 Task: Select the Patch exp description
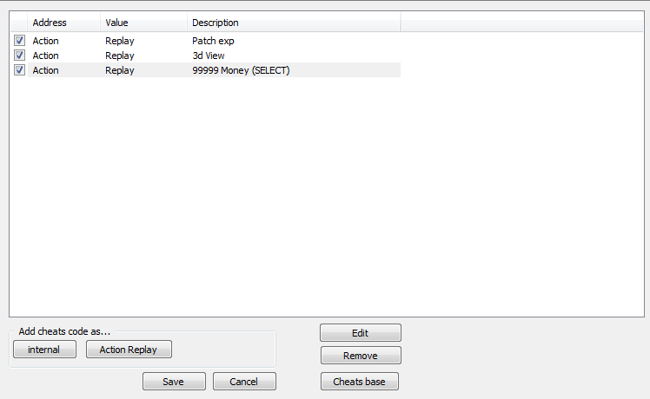coord(213,41)
